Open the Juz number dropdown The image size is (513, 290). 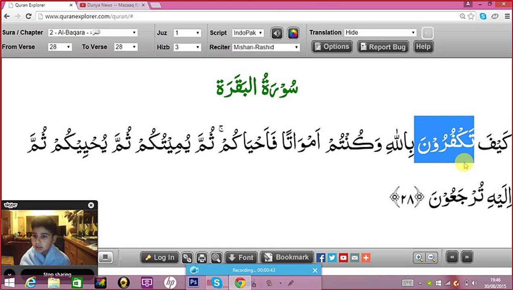point(187,33)
